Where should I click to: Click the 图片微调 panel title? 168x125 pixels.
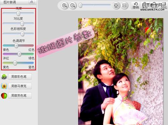click(10, 2)
